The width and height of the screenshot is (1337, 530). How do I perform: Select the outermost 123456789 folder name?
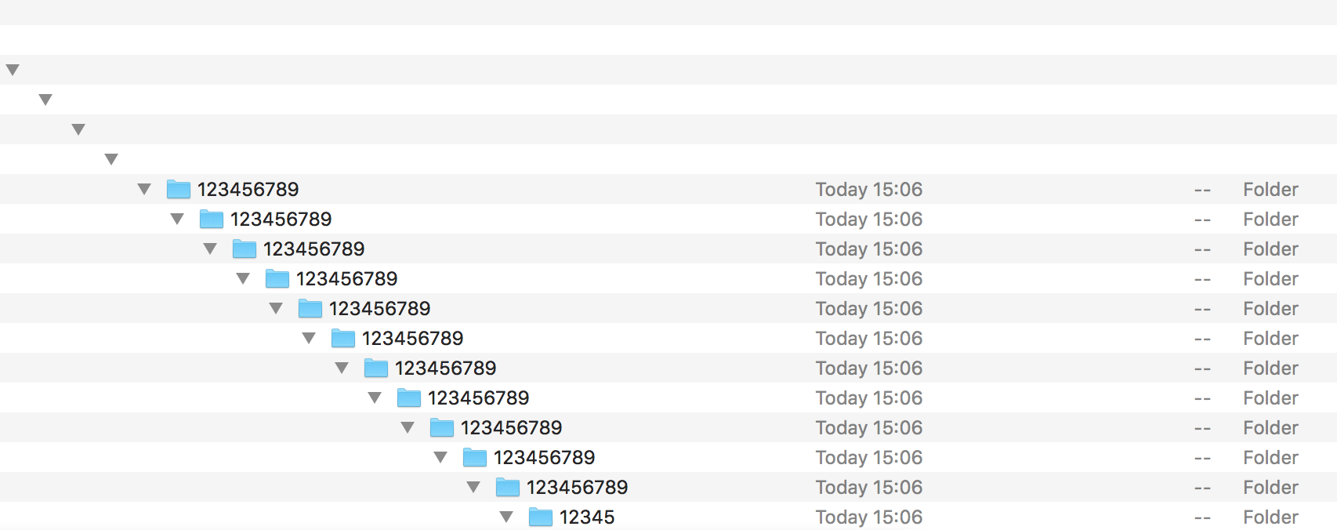pos(248,190)
